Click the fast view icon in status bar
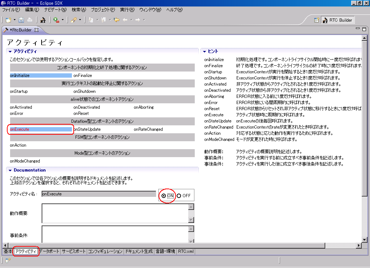The image size is (370, 268). click(x=8, y=260)
